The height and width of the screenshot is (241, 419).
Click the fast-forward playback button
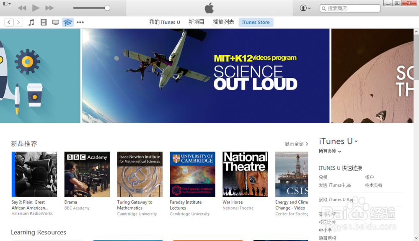(x=49, y=8)
